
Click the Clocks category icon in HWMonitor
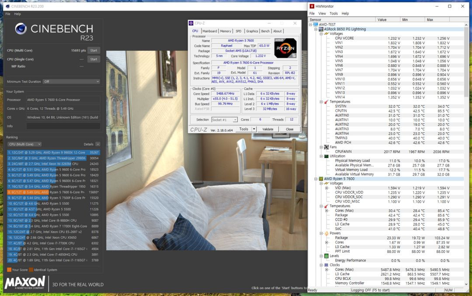click(326, 265)
